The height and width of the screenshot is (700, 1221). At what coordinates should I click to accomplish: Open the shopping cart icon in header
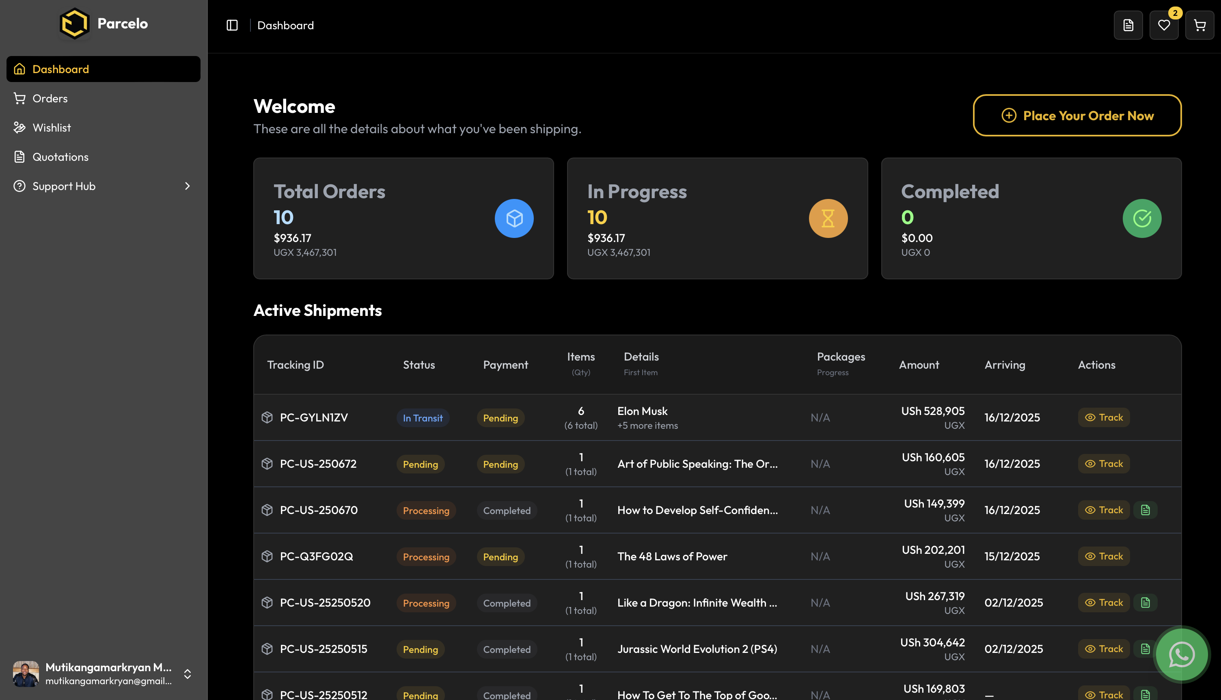point(1199,26)
